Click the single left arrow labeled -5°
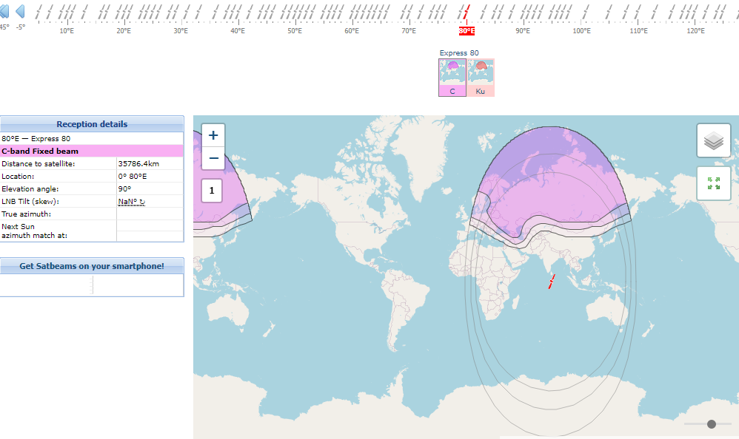Image resolution: width=739 pixels, height=439 pixels. click(x=20, y=11)
